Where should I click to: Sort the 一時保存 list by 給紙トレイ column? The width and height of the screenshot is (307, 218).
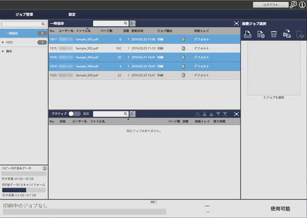point(201,31)
